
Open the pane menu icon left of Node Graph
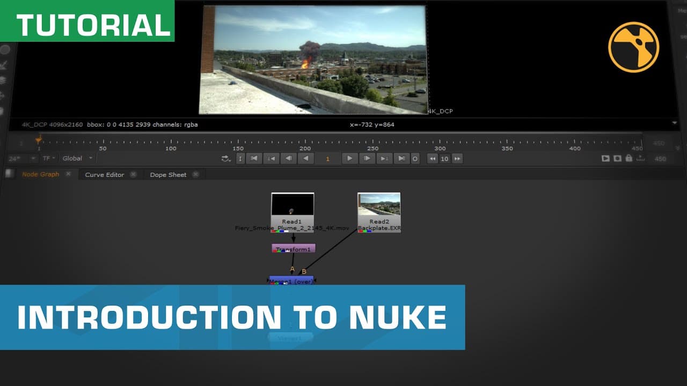[9, 174]
